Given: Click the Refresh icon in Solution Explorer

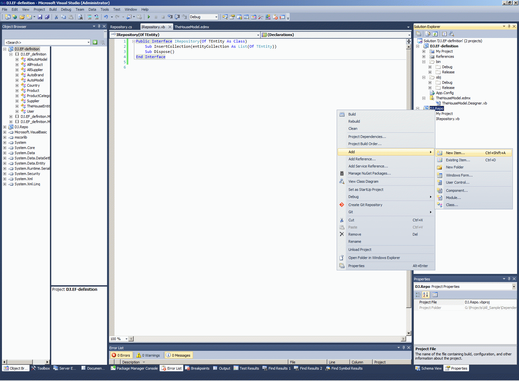Looking at the screenshot, I should tap(435, 34).
